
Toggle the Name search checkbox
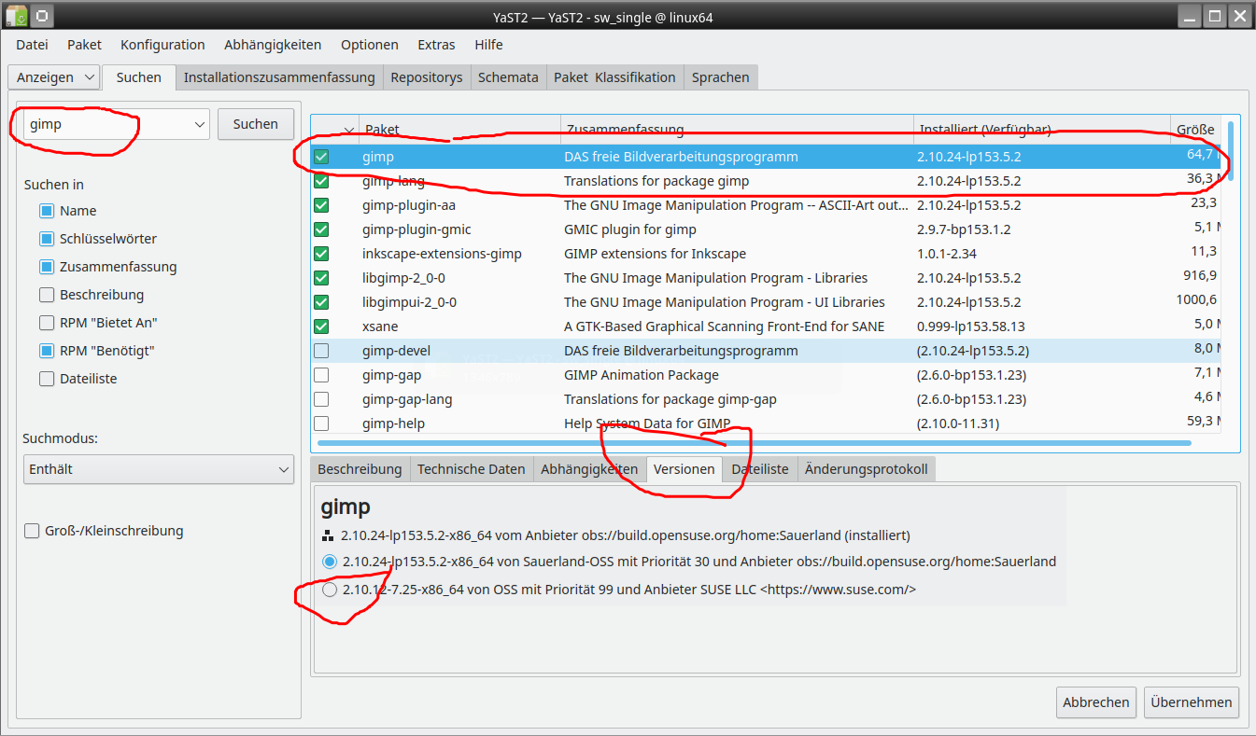click(x=47, y=211)
